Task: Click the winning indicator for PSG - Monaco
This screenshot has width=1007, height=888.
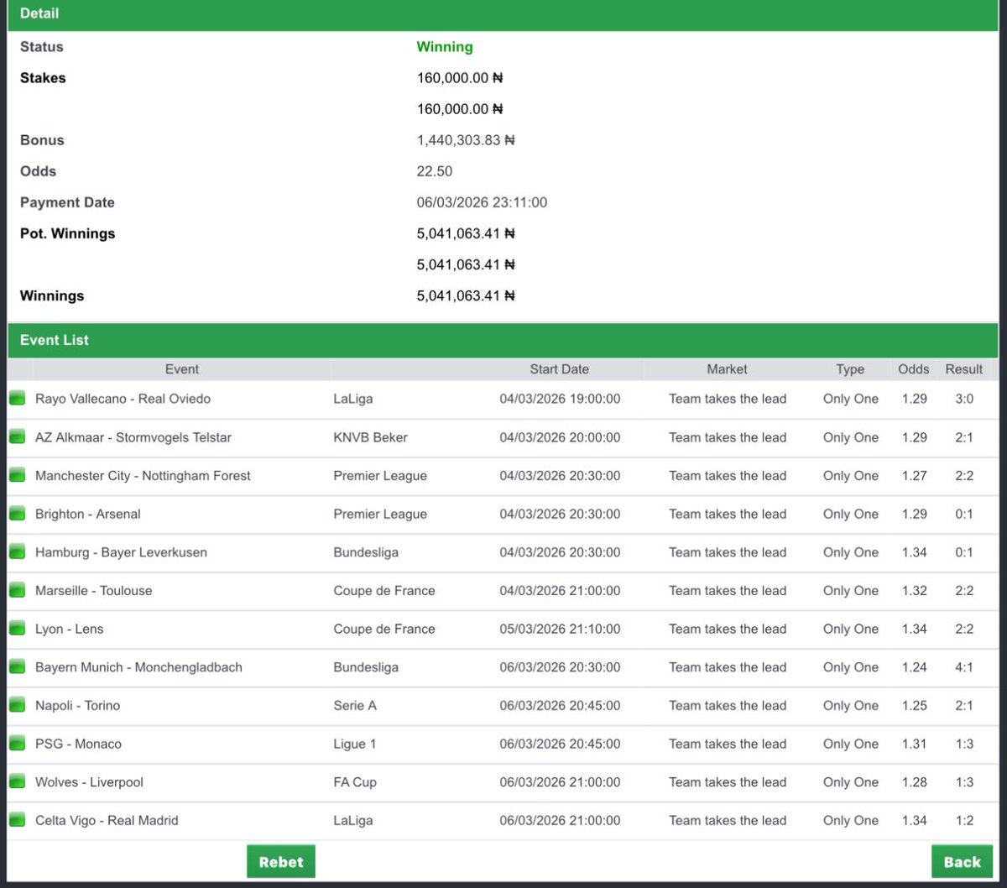Action: [17, 744]
